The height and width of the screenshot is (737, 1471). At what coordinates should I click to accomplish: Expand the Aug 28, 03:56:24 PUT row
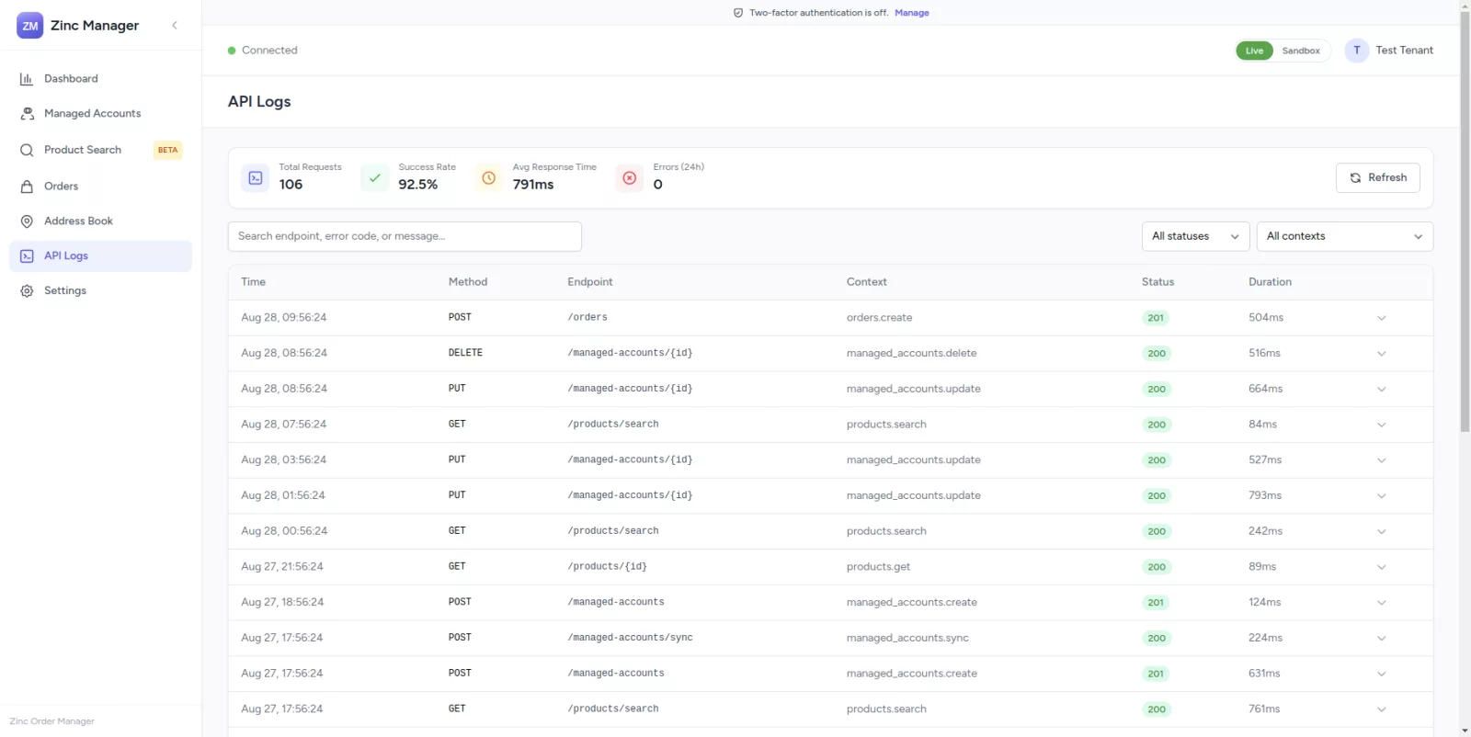[x=1381, y=460]
